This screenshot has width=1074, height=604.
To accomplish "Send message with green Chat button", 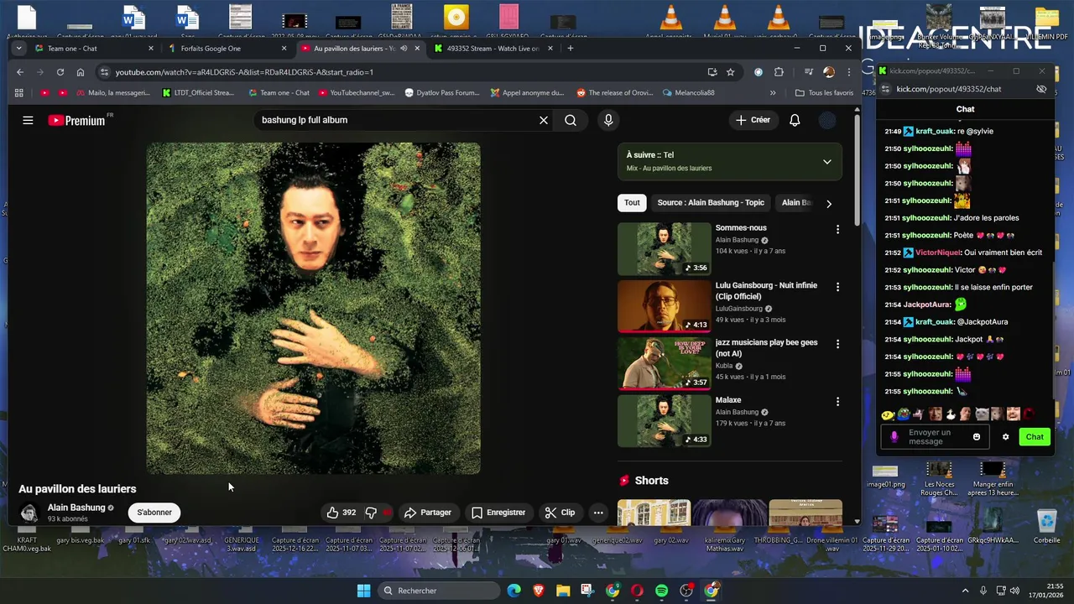I will 1035,437.
